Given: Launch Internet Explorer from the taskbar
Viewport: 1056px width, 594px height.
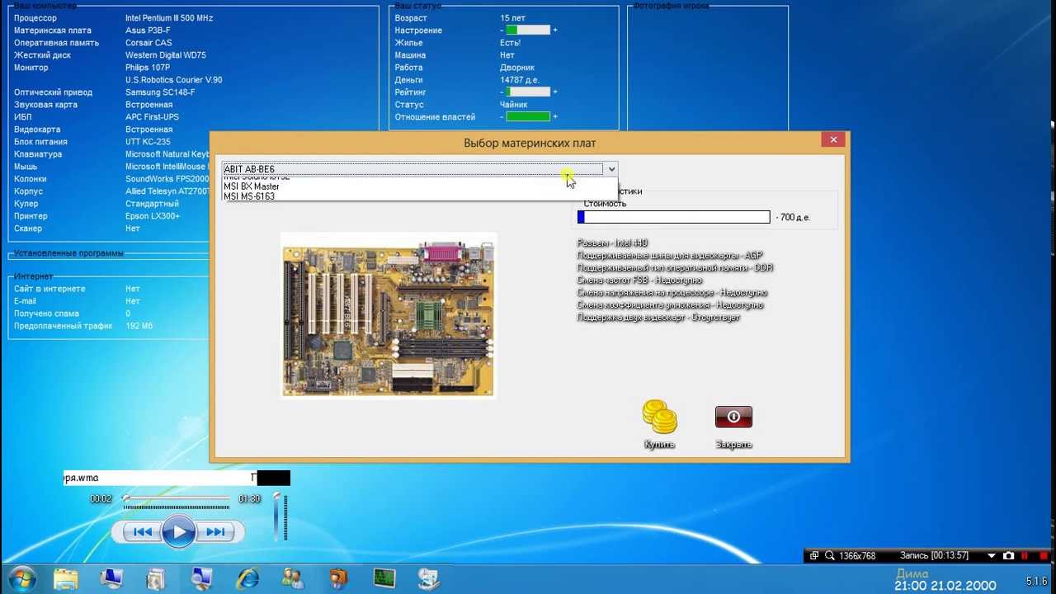Looking at the screenshot, I should (x=247, y=579).
